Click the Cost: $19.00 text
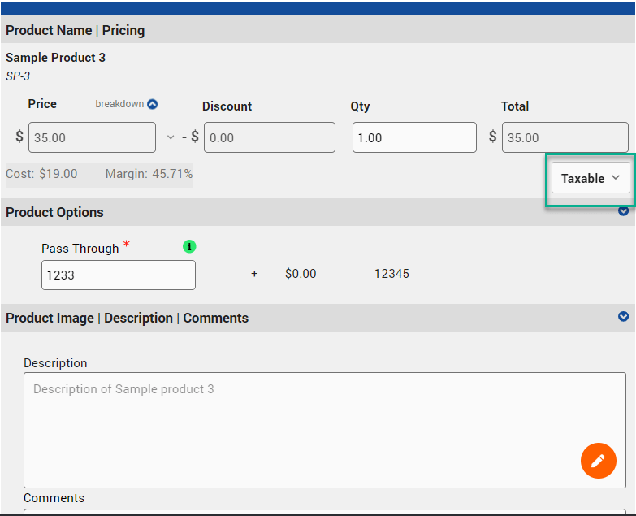Viewport: 636px width, 516px height. pos(41,174)
